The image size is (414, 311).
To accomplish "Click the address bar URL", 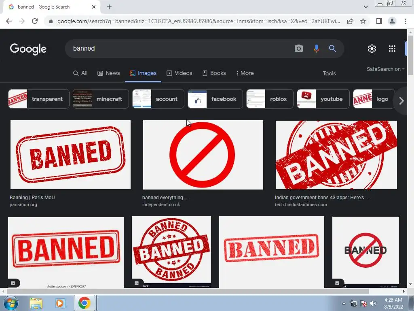I will coord(199,21).
